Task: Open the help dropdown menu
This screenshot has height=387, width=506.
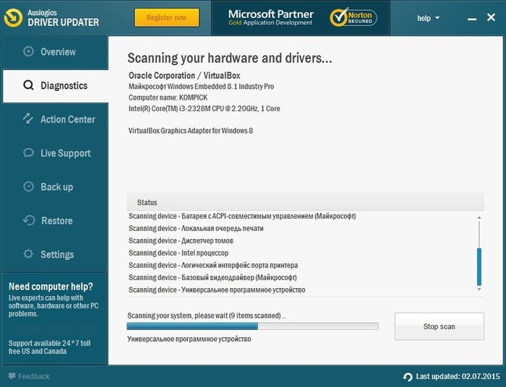Action: pyautogui.click(x=428, y=18)
